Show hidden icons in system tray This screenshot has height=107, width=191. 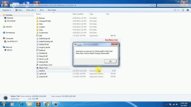click(x=167, y=104)
